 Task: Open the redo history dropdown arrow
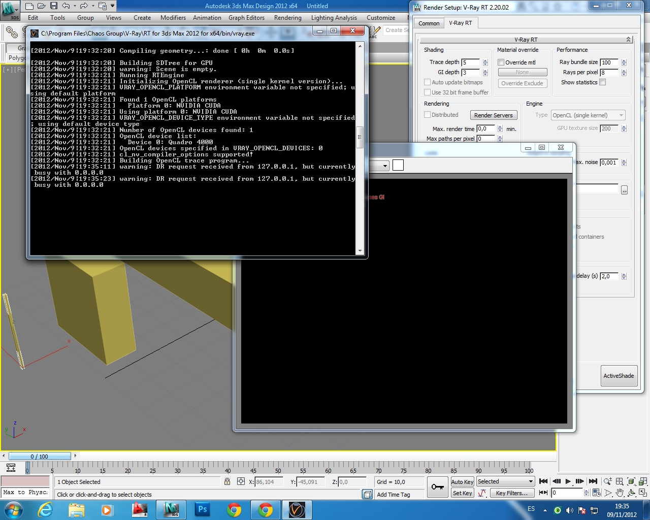pyautogui.click(x=92, y=6)
